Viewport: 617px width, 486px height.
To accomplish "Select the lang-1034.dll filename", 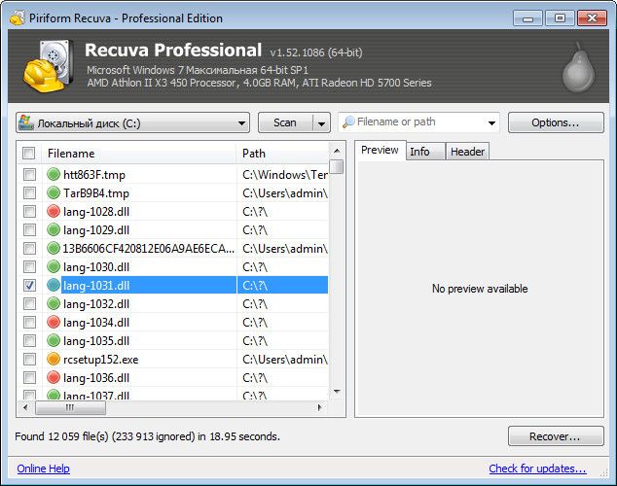I will (96, 323).
